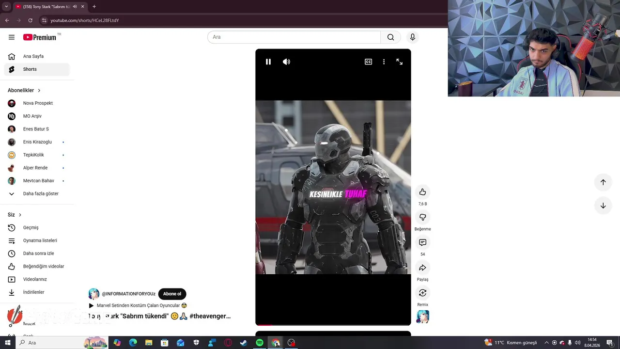The width and height of the screenshot is (620, 349).
Task: Go to the next Short with down arrow
Action: [603, 206]
